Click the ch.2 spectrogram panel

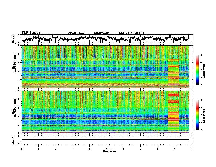(x=105, y=112)
